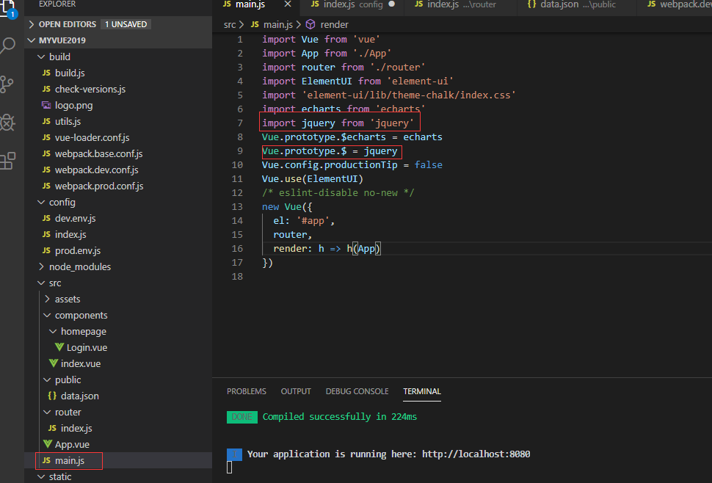Open the Debug view icon

click(7, 123)
